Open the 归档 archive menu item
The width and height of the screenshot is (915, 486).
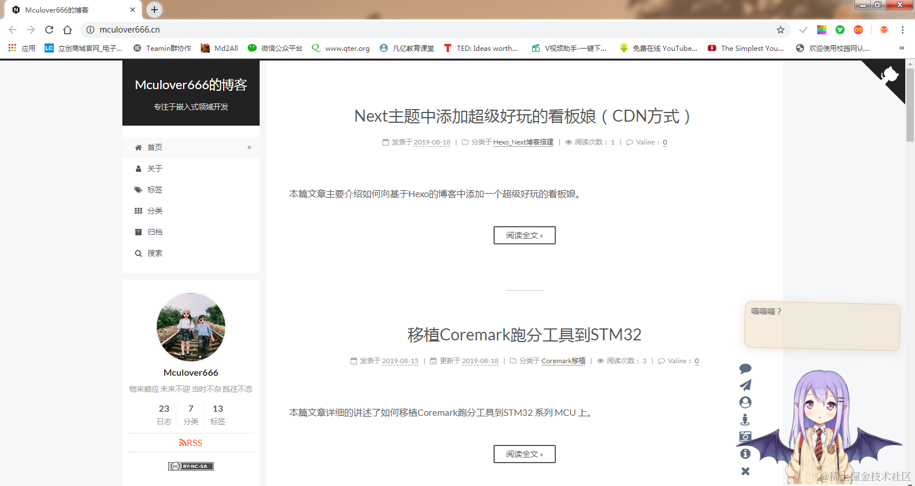(191, 232)
